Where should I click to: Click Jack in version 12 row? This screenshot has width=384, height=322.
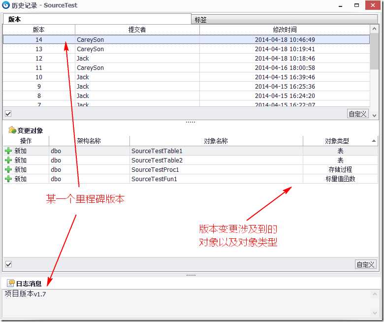83,58
